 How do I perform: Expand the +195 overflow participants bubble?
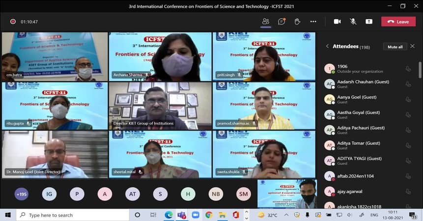coord(22,194)
